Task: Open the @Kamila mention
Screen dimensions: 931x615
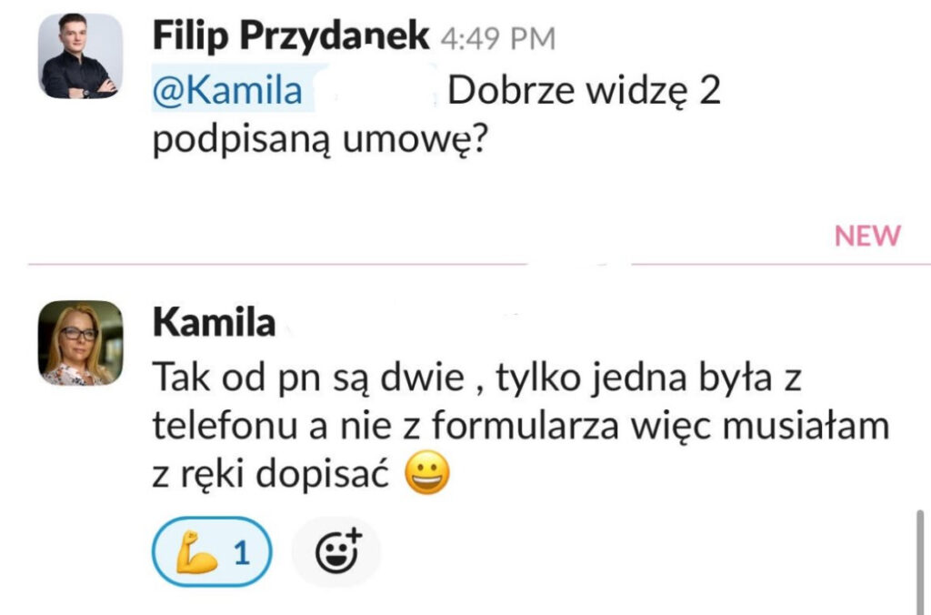Action: (x=233, y=90)
